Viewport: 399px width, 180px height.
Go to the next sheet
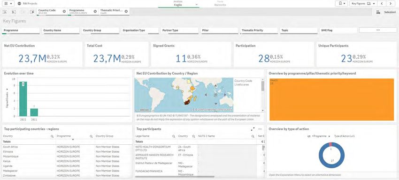391,4
